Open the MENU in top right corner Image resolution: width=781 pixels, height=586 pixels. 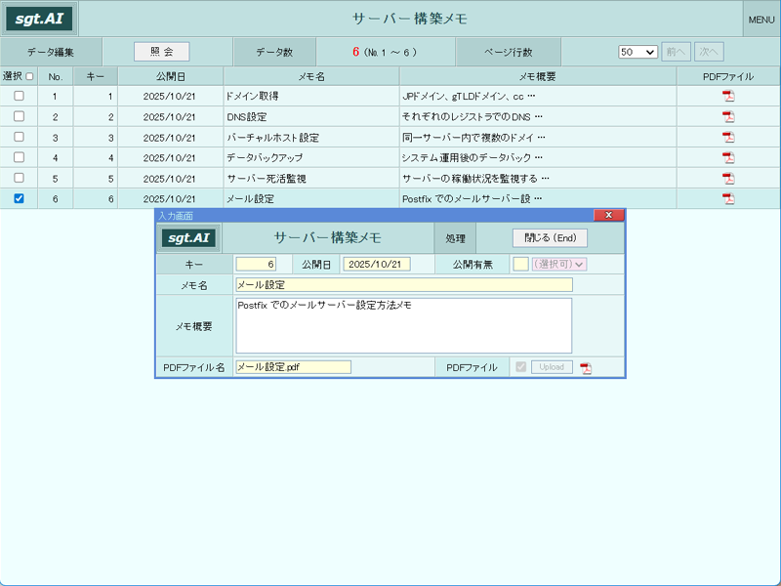tap(761, 20)
